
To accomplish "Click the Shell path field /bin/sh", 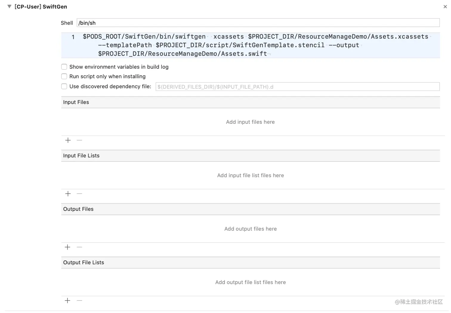I will 258,23.
